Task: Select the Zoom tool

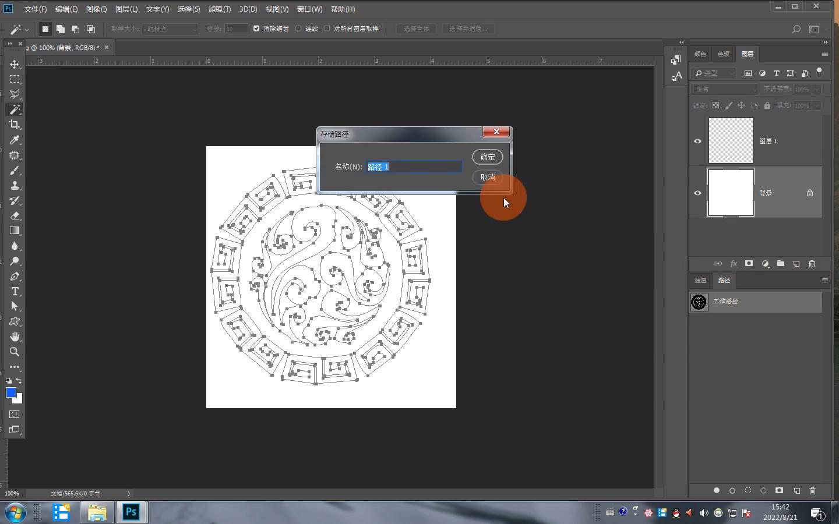Action: 15,352
